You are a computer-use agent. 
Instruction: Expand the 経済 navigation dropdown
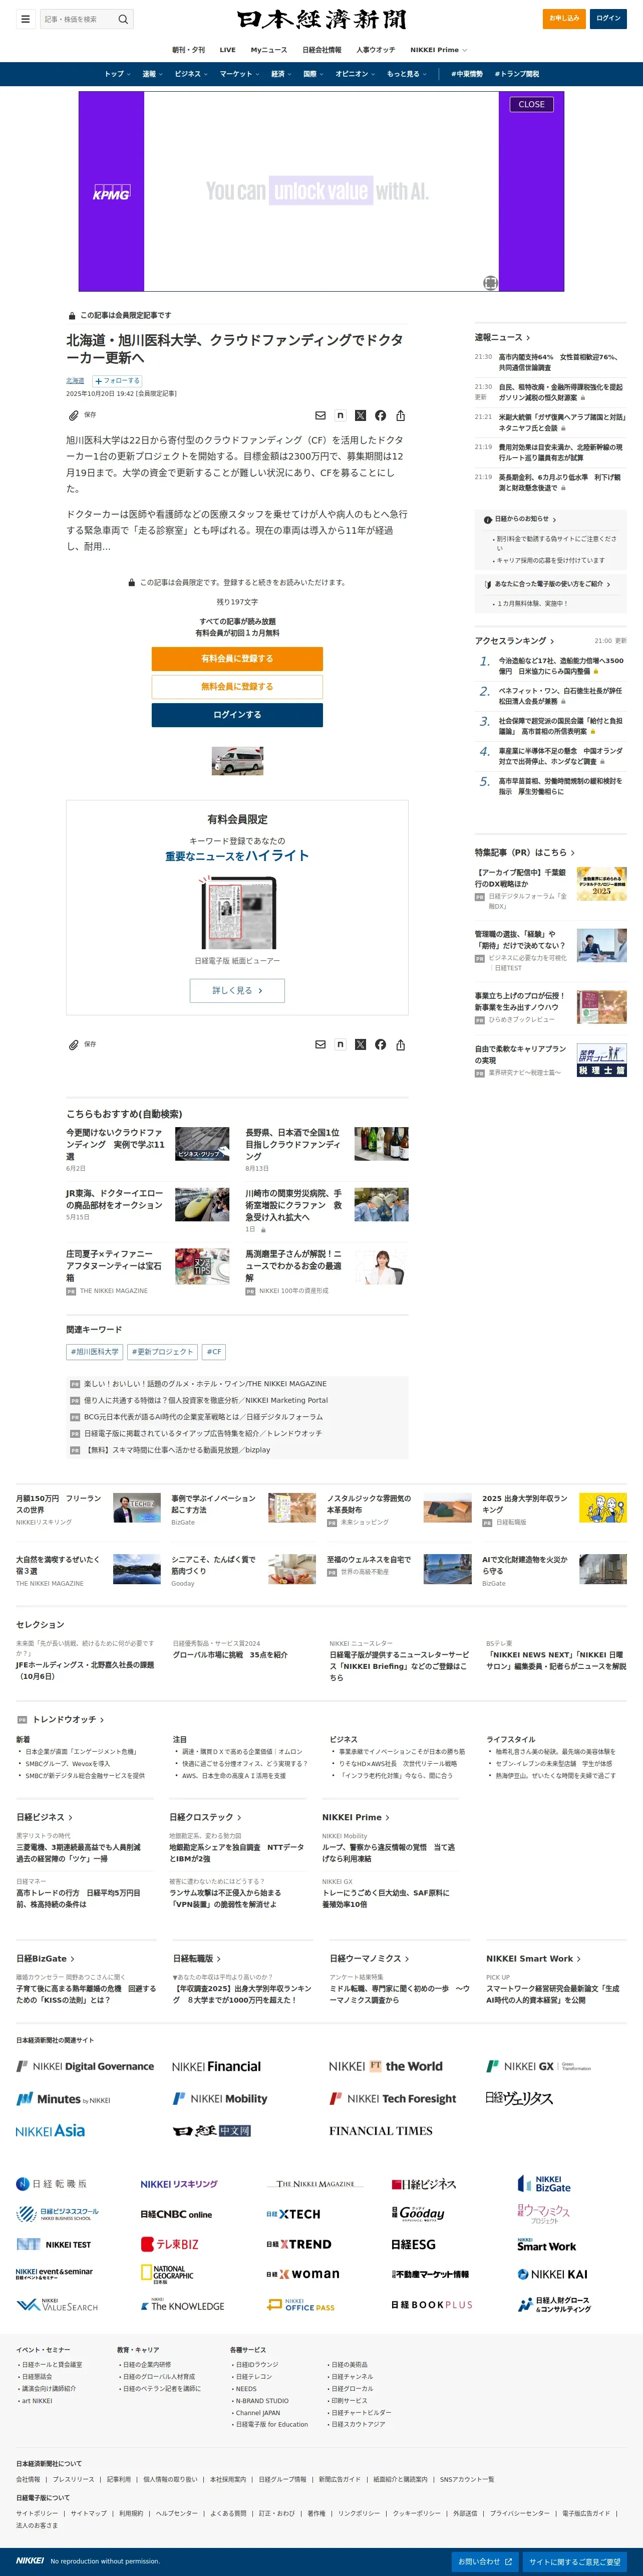pyautogui.click(x=281, y=74)
